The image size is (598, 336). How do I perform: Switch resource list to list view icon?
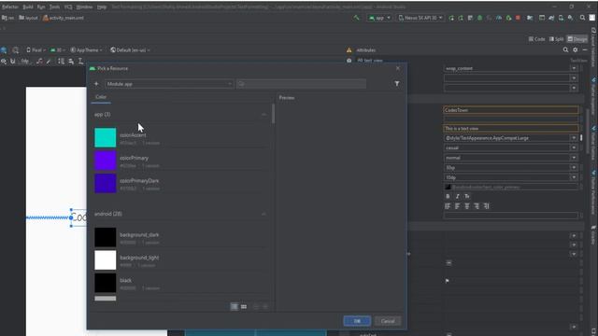[x=235, y=307]
